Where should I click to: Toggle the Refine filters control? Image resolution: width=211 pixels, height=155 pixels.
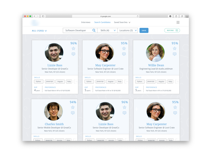[x=172, y=31]
